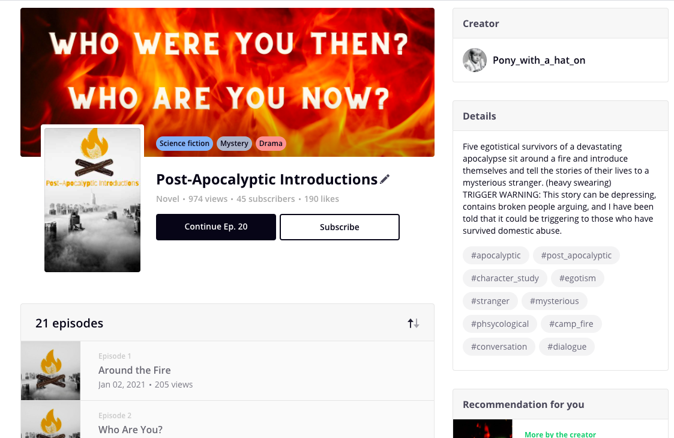Open the novel cover image
Screen dimensions: 674x438
92,199
